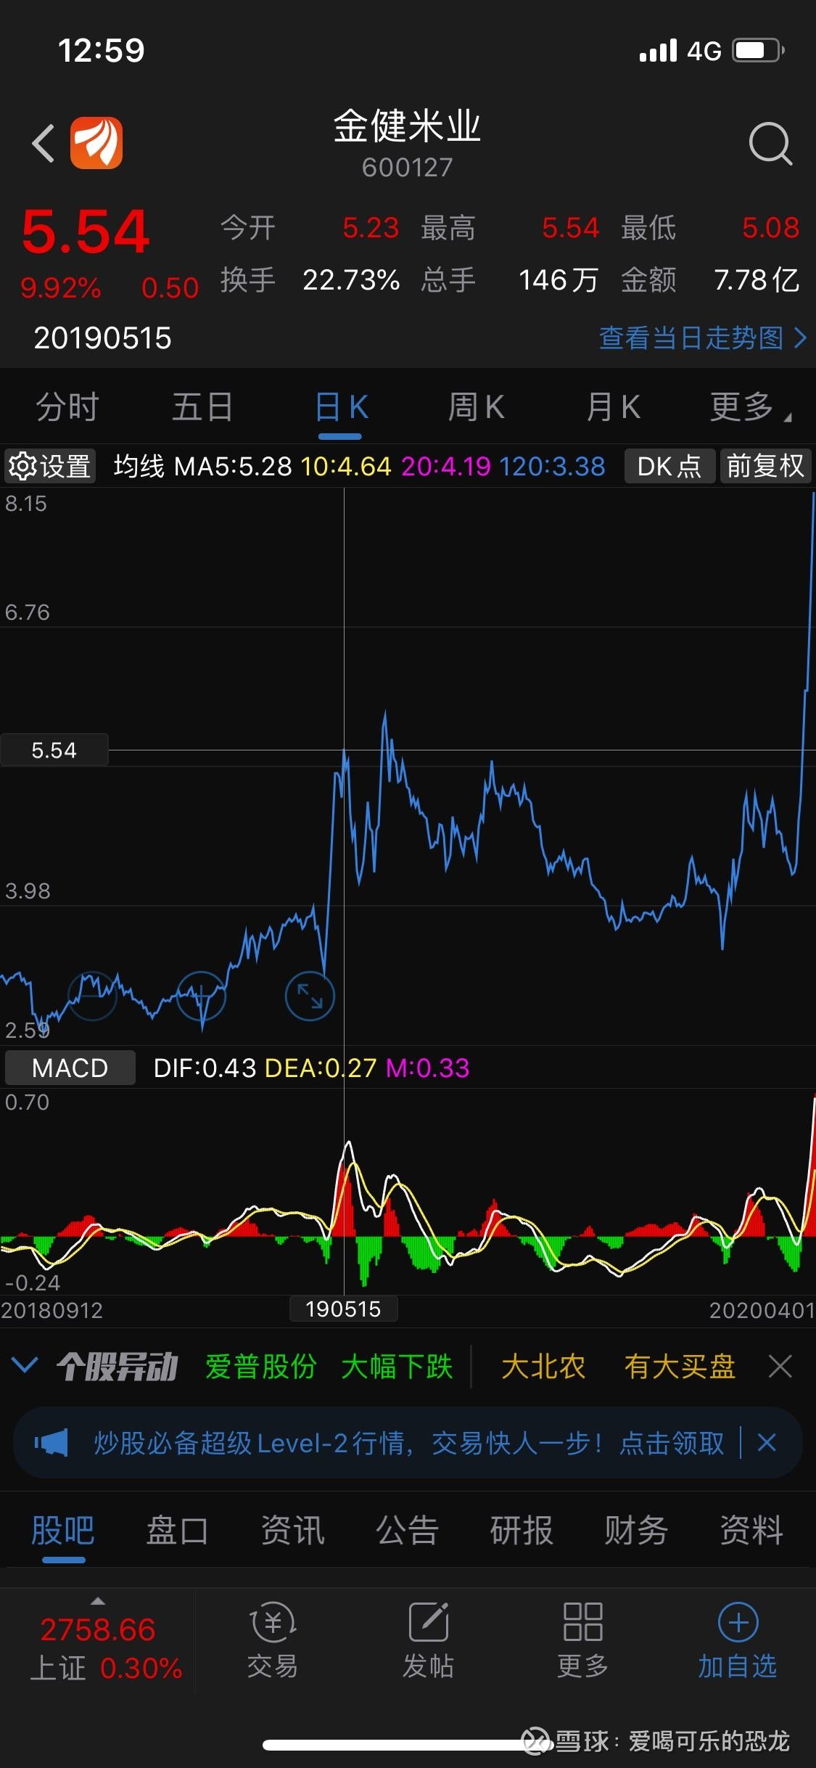The width and height of the screenshot is (816, 1768).
Task: Switch indicator via MACD button
Action: point(70,1068)
